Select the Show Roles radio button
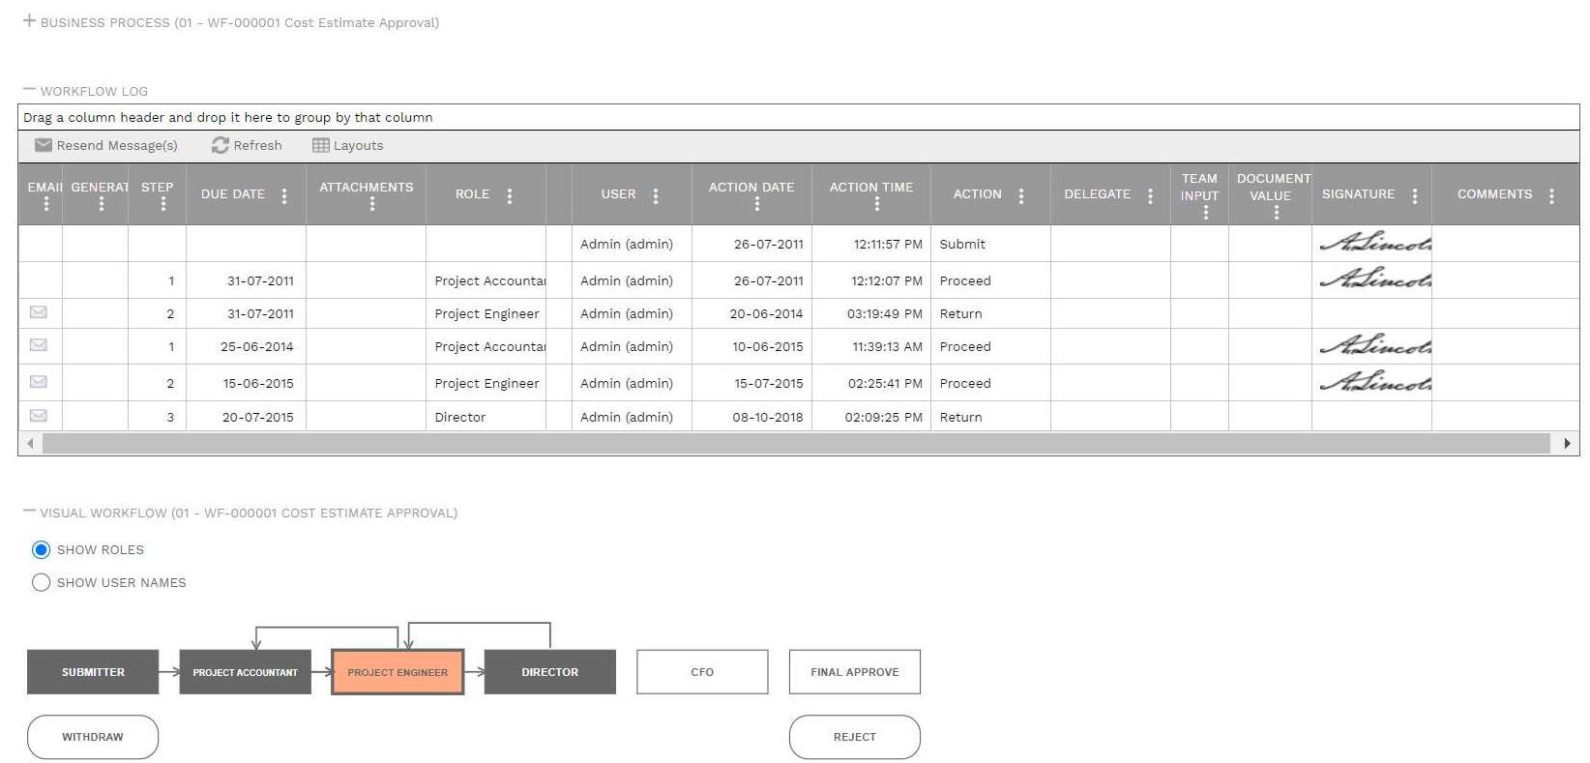Screen dimensions: 1590x763 (x=41, y=549)
